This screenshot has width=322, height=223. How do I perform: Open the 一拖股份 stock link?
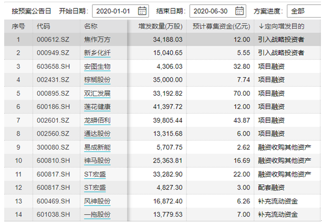[x=97, y=215]
